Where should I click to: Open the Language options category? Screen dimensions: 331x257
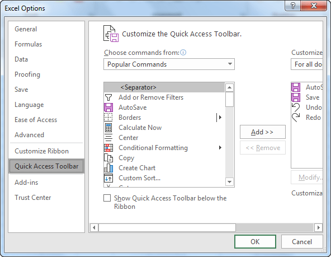pos(29,105)
